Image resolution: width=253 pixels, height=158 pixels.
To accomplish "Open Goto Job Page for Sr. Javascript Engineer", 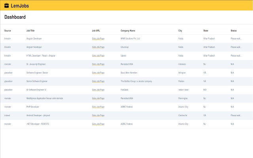I will [98, 64].
